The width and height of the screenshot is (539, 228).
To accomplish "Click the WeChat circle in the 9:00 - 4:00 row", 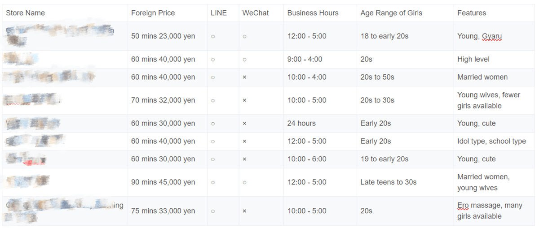I will coord(244,60).
